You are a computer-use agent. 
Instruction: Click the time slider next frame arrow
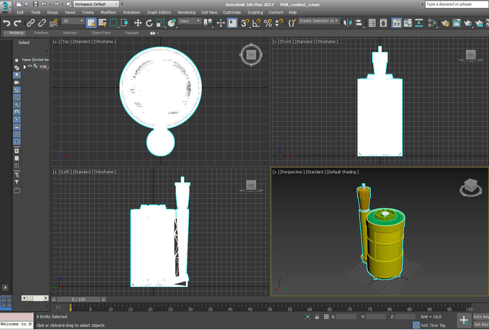(103, 299)
